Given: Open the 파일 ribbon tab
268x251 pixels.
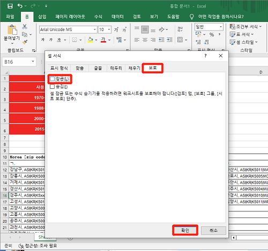Looking at the screenshot, I should coord(10,17).
